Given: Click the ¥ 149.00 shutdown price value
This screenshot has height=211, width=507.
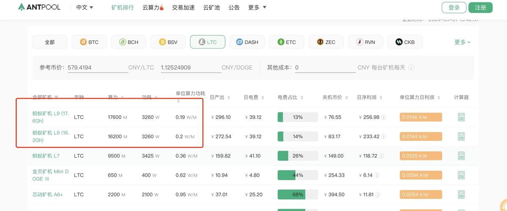Looking at the screenshot, I should 333,156.
